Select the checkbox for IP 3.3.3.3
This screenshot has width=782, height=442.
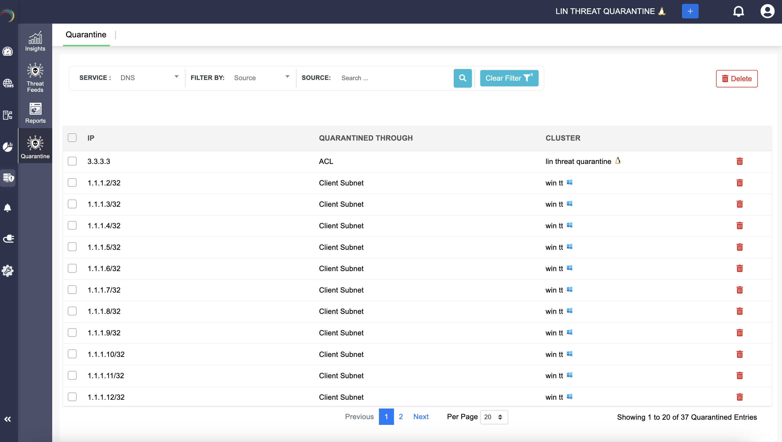[x=72, y=161]
